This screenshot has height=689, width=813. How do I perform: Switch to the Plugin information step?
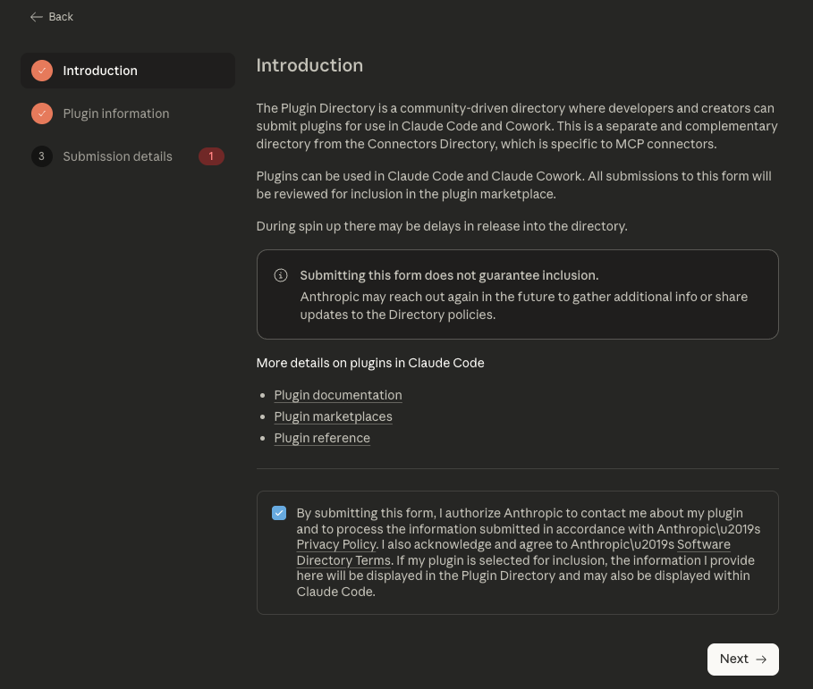pos(116,113)
